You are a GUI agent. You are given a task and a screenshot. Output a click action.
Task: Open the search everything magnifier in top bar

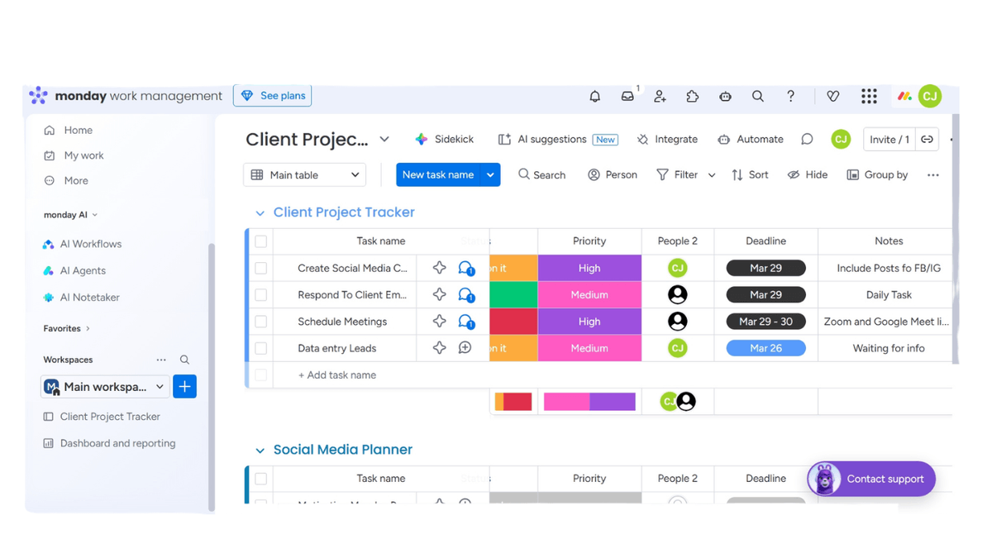(x=757, y=96)
